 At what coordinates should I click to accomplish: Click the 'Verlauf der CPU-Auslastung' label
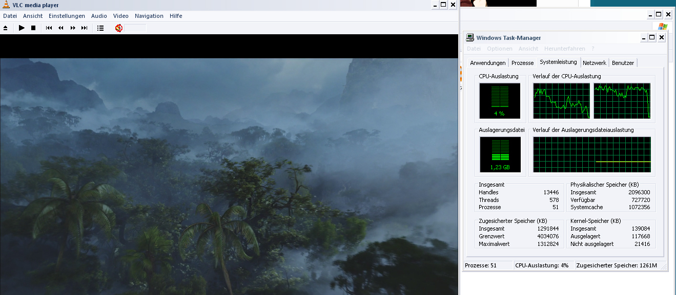coord(567,76)
